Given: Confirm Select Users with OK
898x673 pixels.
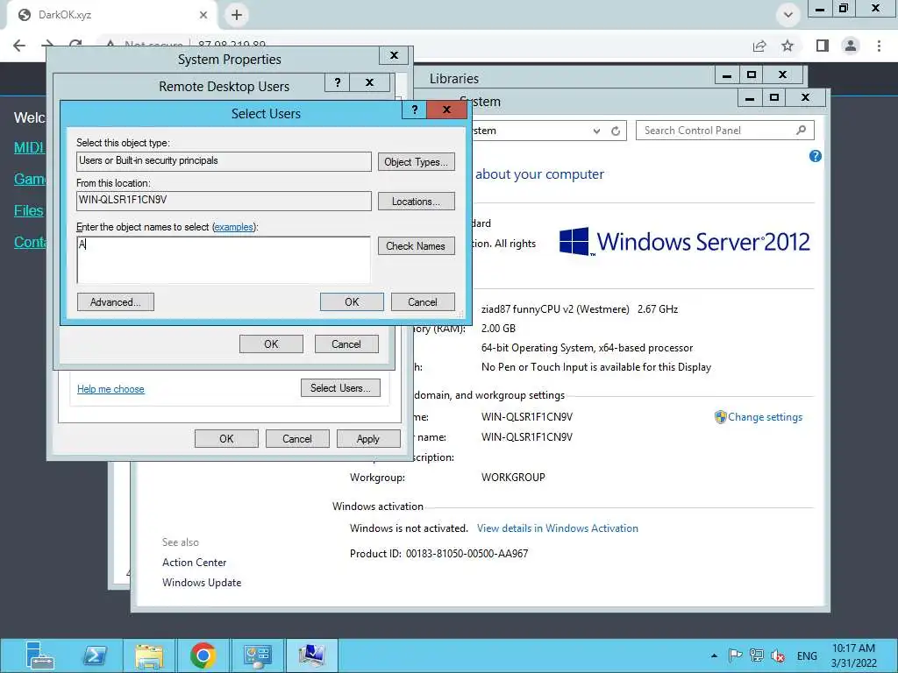Looking at the screenshot, I should click(352, 302).
